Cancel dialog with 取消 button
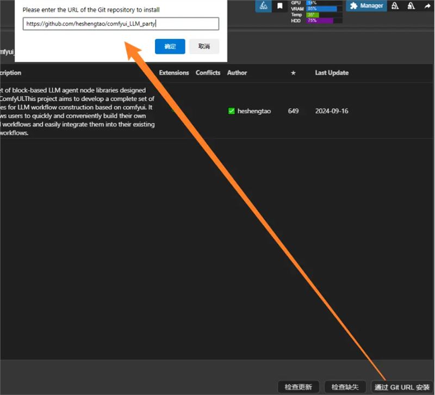Image resolution: width=435 pixels, height=395 pixels. (204, 46)
